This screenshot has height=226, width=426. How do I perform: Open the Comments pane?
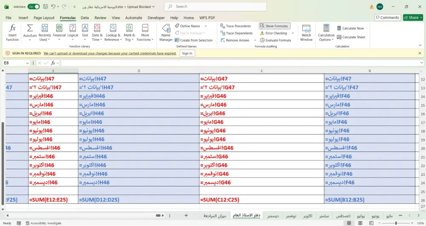click(x=387, y=17)
